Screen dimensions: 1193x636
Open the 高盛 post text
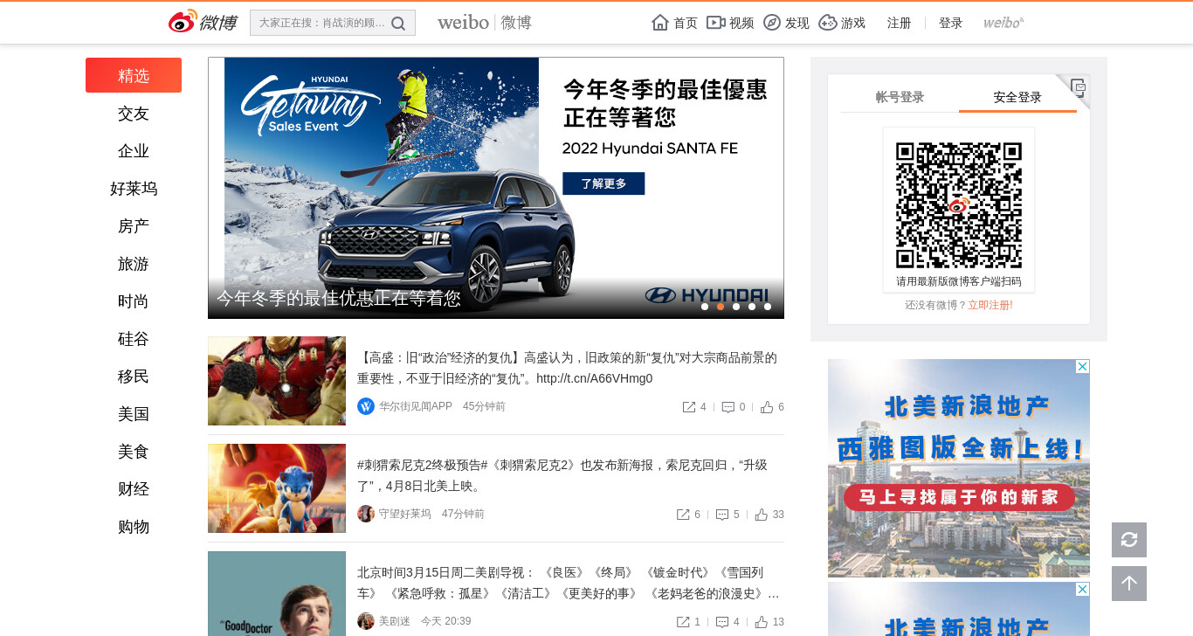(x=567, y=368)
